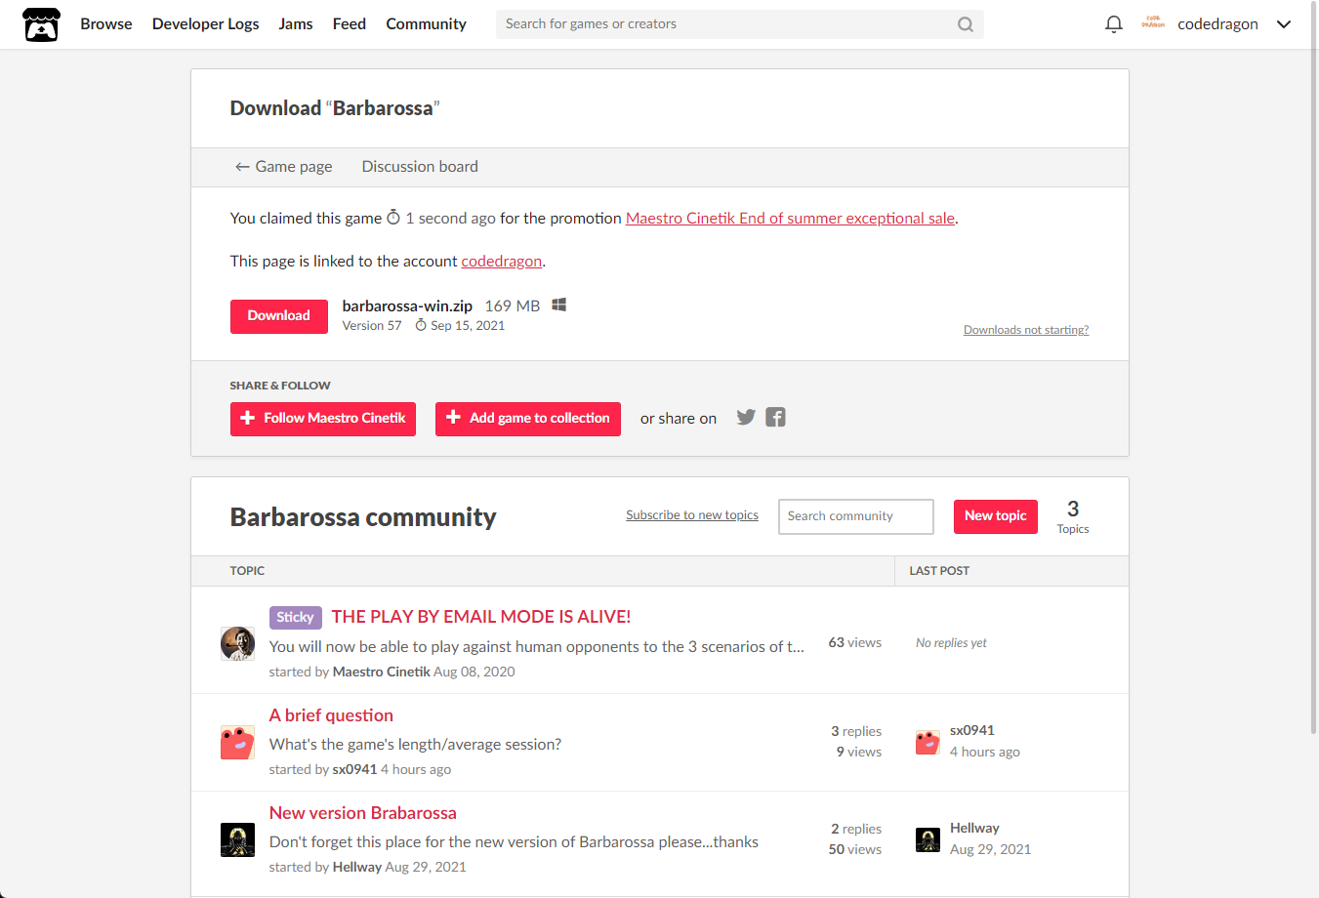Return to the Game page
This screenshot has width=1319, height=898.
pyautogui.click(x=283, y=167)
